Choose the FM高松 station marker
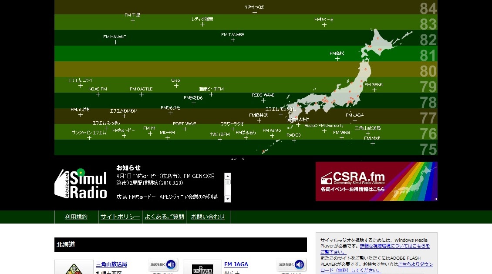492x274 pixels. tap(337, 59)
